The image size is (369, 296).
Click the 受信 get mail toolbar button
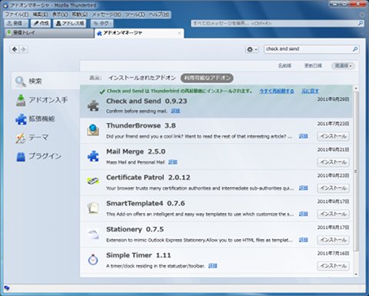16,23
